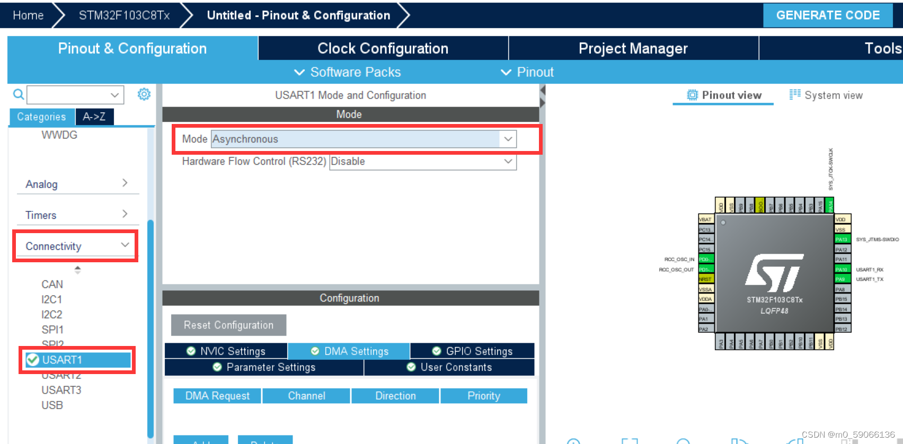
Task: Open the settings gear beside search
Action: pos(144,94)
